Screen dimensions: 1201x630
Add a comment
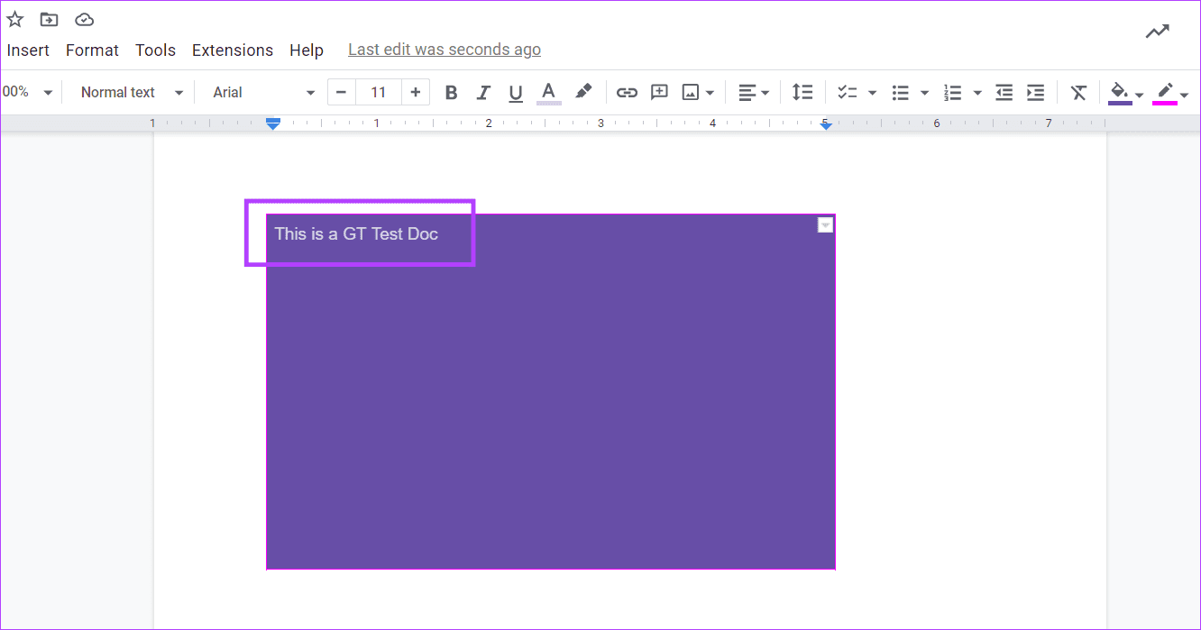point(659,91)
